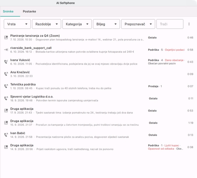Click the call icon beside Sjeverni vjetar Logistika
Screen dimensions: 197x178
pos(6,98)
